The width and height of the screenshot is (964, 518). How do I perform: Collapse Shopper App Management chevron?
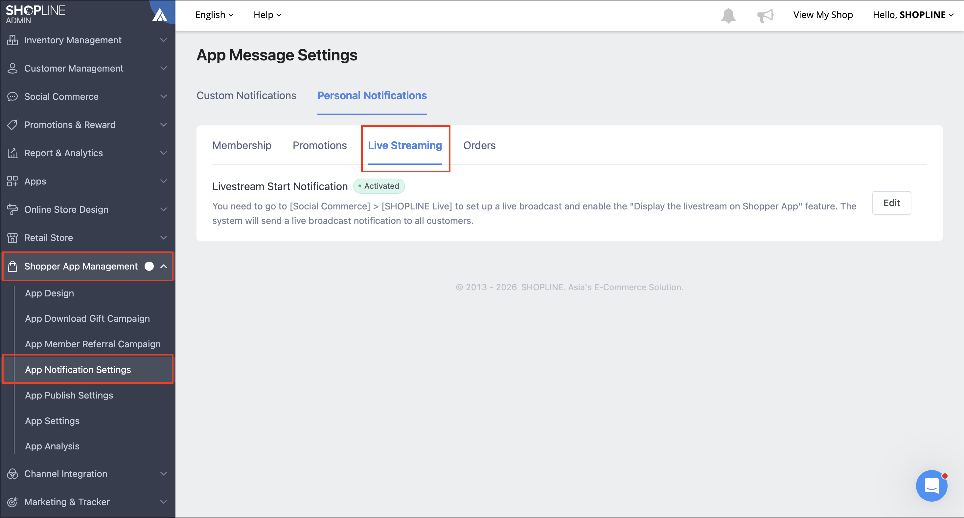[x=164, y=266]
